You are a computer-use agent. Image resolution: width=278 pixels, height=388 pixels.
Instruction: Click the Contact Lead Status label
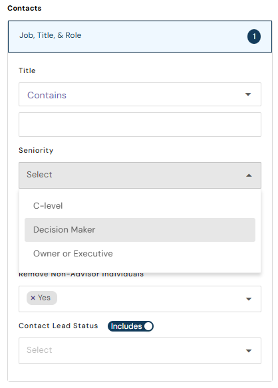pos(59,326)
